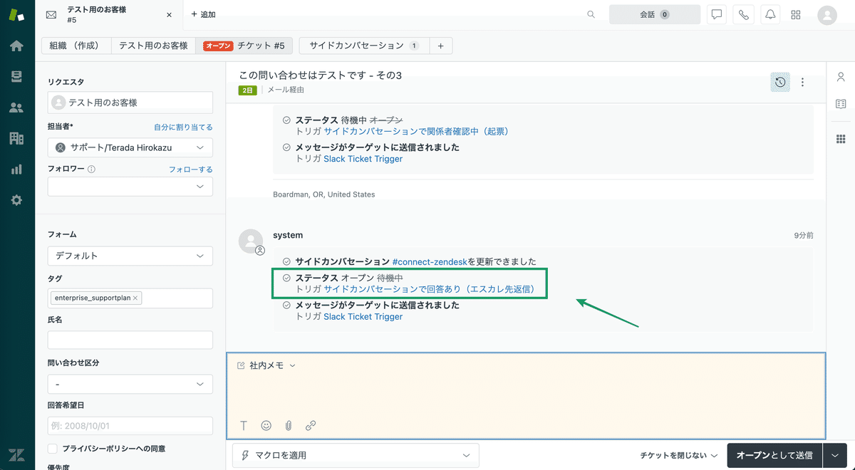Screen dimensions: 855x470
Task: Open the Organizations building icon in sidebar
Action: click(x=16, y=138)
